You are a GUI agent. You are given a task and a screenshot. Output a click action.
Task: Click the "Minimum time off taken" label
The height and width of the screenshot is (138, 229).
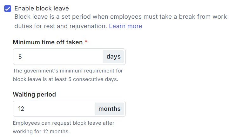point(48,42)
